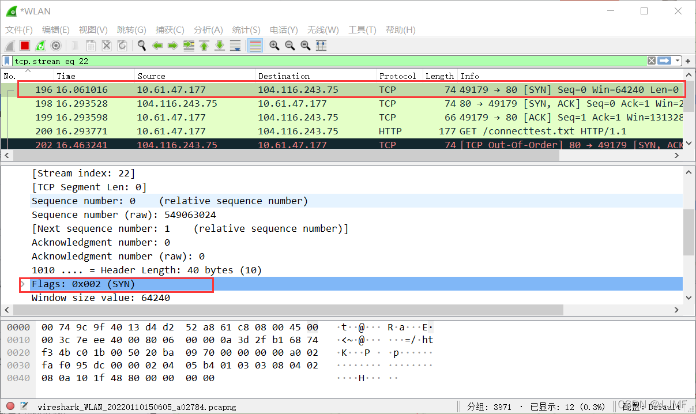Apply the display filter arrow button
696x414 pixels.
click(665, 61)
